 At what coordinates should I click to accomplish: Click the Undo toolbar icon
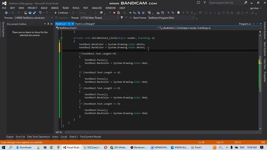[x=40, y=13]
